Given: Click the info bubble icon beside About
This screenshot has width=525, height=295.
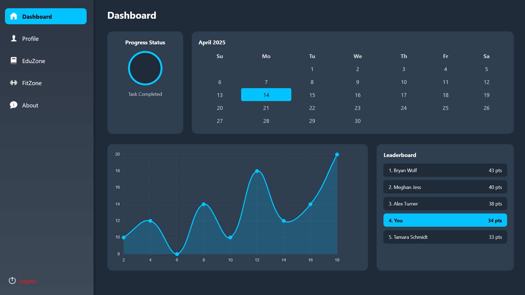Looking at the screenshot, I should pyautogui.click(x=14, y=105).
